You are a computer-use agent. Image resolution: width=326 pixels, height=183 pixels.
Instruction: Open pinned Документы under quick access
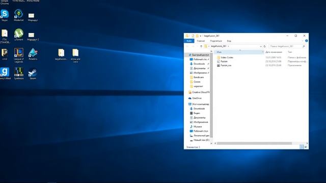pos(199,68)
